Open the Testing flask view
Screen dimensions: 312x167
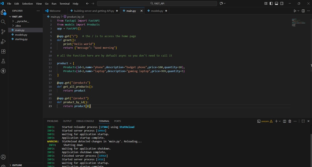(x=3, y=61)
